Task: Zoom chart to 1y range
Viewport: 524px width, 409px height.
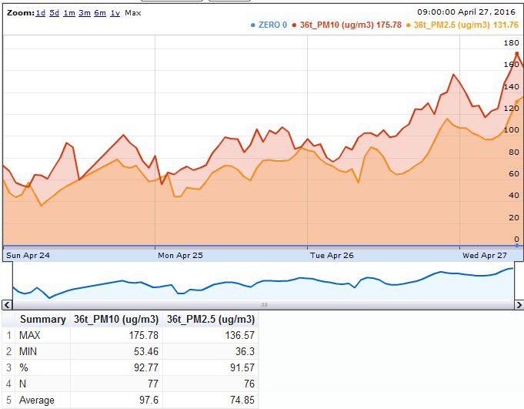Action: click(x=115, y=13)
